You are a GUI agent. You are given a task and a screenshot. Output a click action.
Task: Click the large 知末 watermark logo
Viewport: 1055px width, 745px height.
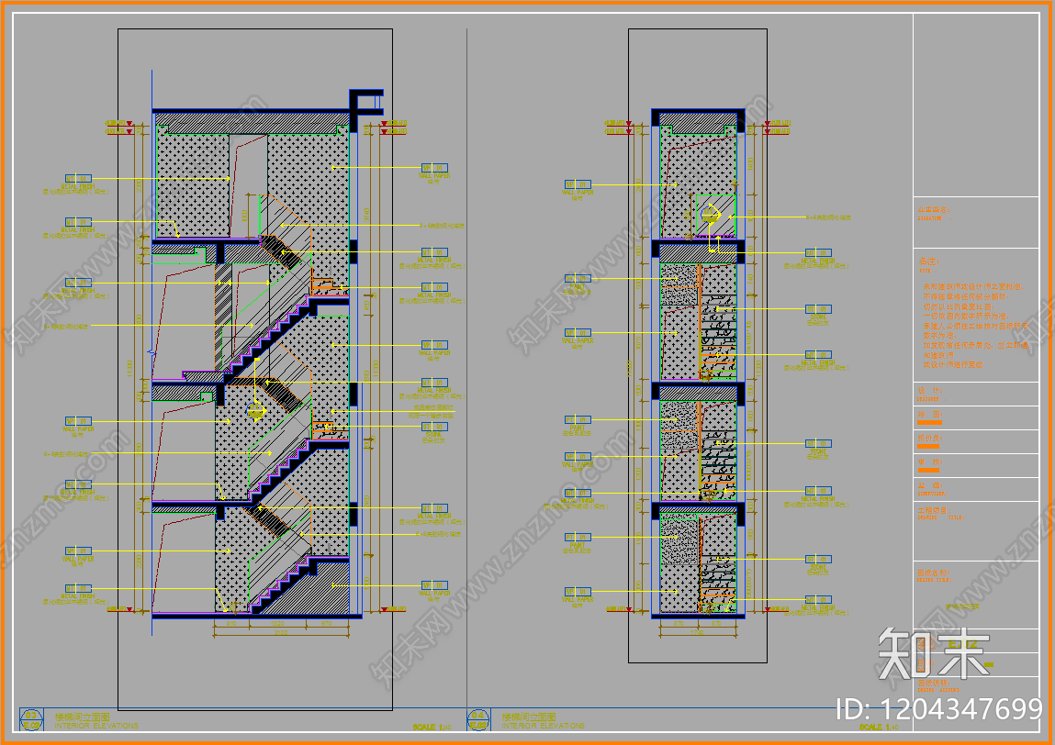[x=935, y=654]
